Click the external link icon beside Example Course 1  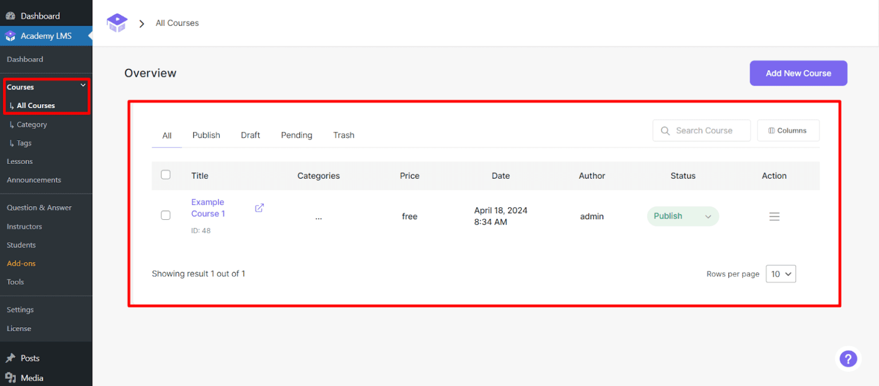pyautogui.click(x=259, y=208)
